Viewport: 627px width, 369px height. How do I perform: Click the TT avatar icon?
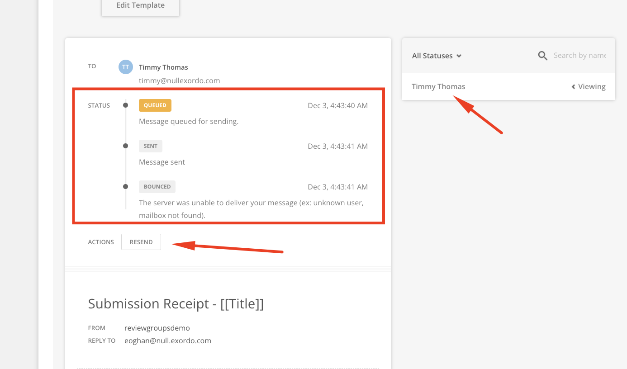click(126, 67)
